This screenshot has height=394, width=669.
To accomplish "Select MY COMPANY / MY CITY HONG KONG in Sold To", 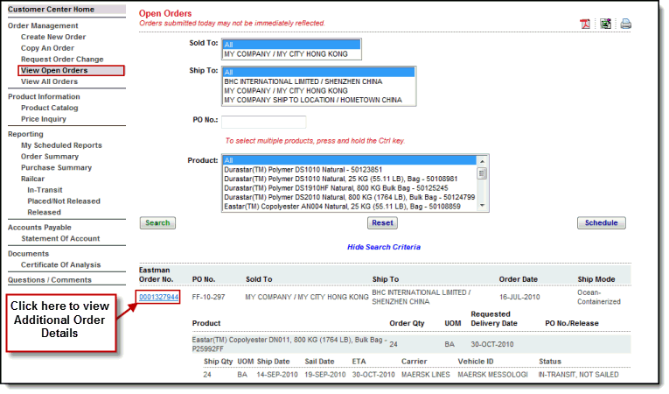I will click(x=291, y=54).
